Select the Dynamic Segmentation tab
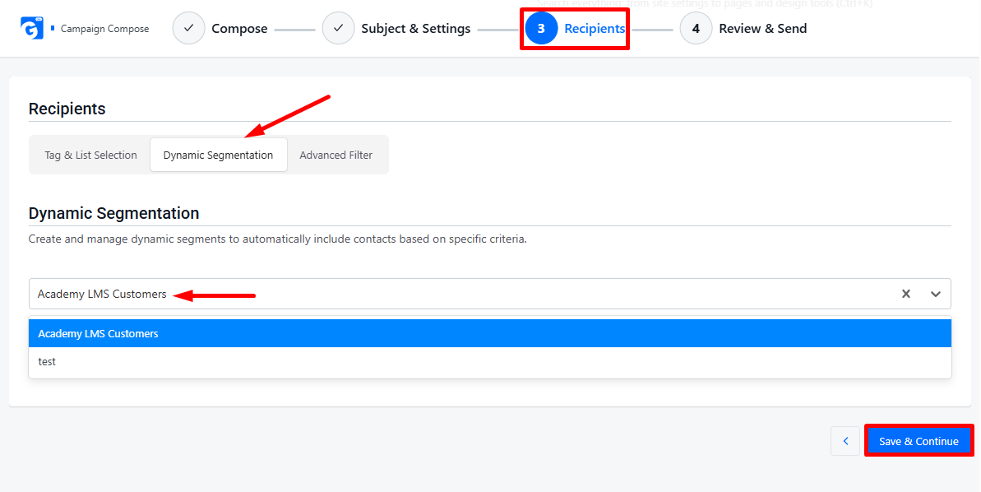The height and width of the screenshot is (492, 981). (219, 155)
